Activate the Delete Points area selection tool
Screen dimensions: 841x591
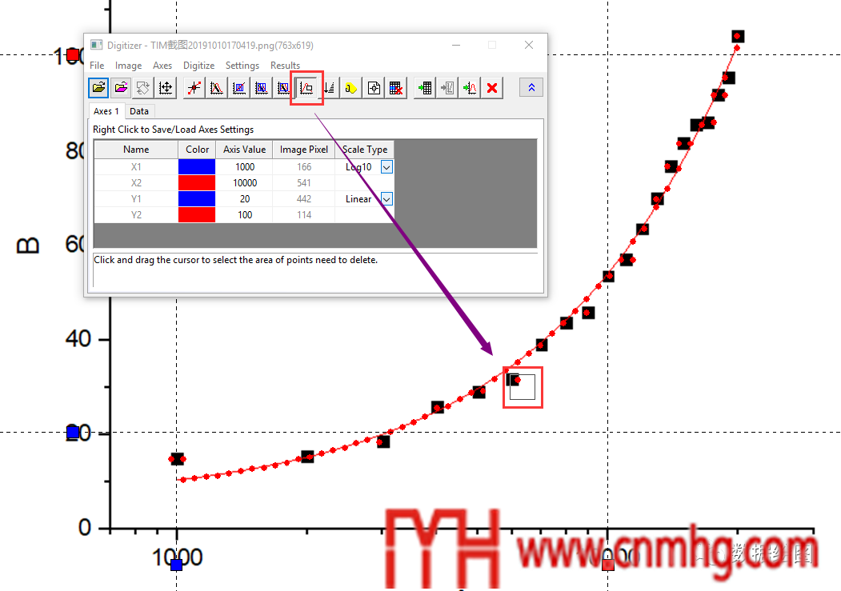(306, 88)
